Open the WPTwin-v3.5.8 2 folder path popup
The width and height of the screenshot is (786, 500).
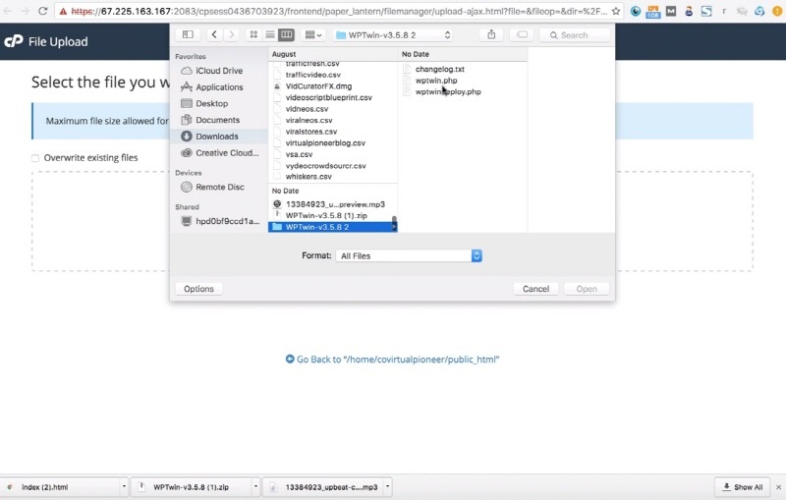click(393, 35)
